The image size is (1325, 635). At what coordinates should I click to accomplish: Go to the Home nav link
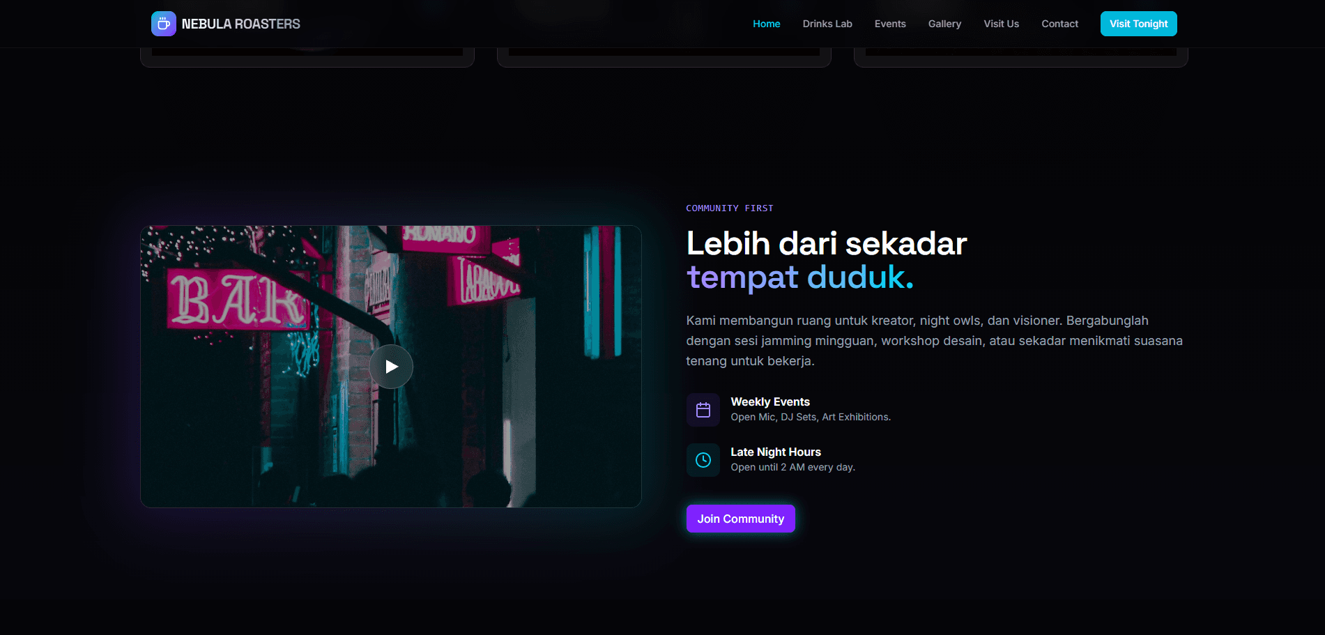pyautogui.click(x=766, y=24)
